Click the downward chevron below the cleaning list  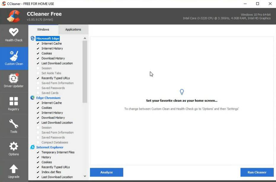(85, 176)
